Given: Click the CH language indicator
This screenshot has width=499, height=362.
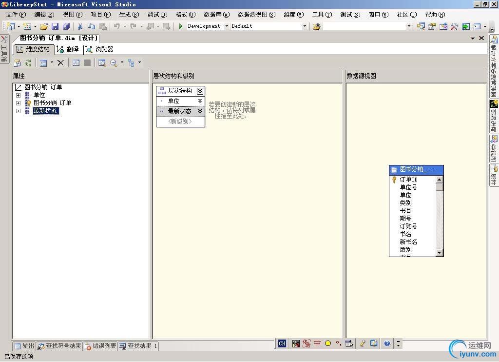Looking at the screenshot, I should pos(282,343).
